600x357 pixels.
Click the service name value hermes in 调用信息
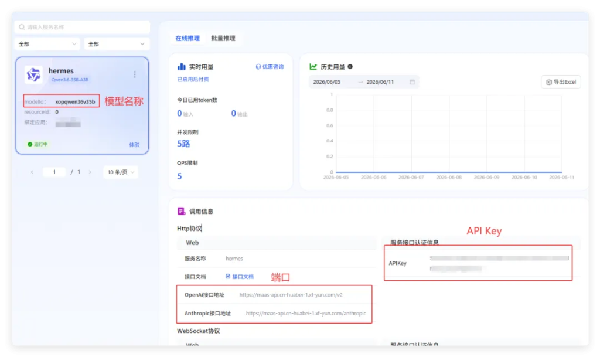(234, 259)
